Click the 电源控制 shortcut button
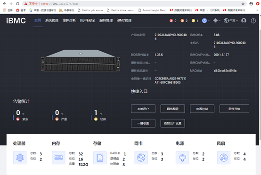 pos(202,109)
